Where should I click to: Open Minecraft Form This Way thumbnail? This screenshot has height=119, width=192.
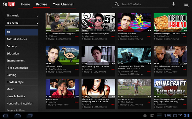pyautogui.click(x=170, y=88)
